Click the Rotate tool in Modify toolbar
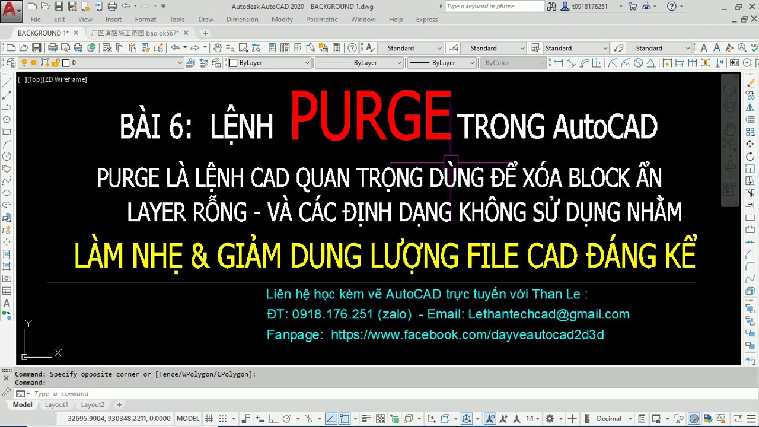The width and height of the screenshot is (759, 427). tap(750, 156)
